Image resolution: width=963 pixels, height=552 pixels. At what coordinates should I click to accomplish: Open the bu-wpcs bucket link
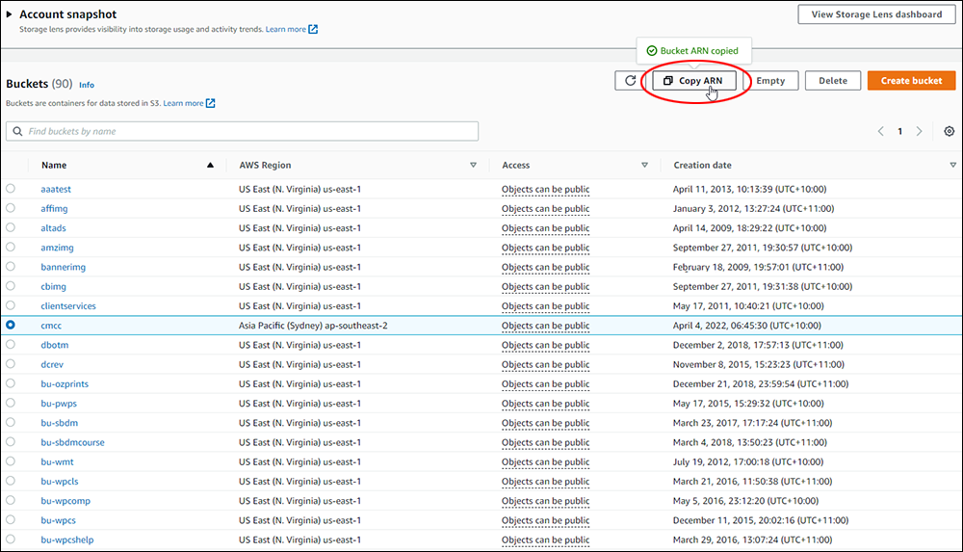(59, 520)
